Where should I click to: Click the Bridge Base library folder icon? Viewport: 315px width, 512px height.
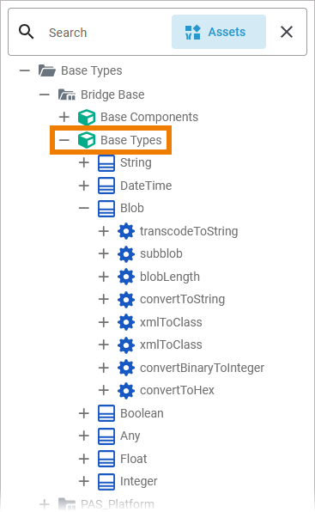pyautogui.click(x=67, y=94)
